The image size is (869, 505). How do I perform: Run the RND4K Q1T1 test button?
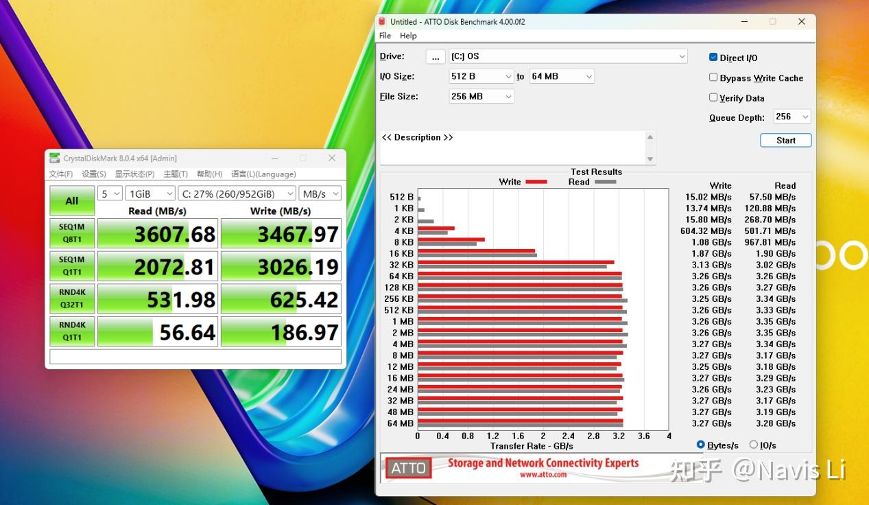[72, 331]
